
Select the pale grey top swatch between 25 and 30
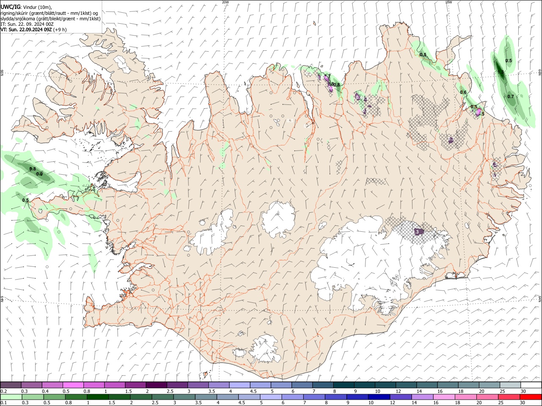[510, 385]
